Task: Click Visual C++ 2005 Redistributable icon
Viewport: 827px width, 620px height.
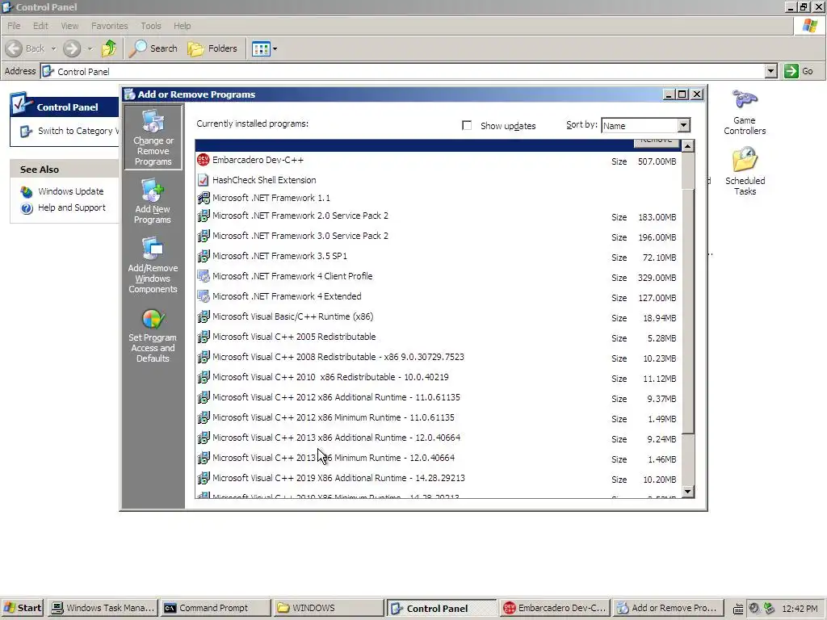Action: 203,337
